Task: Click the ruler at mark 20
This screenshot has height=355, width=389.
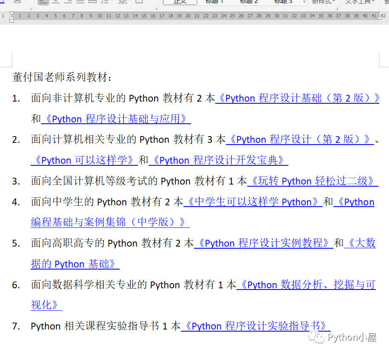Action: [188, 16]
